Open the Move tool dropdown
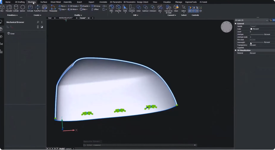 tap(66, 6)
